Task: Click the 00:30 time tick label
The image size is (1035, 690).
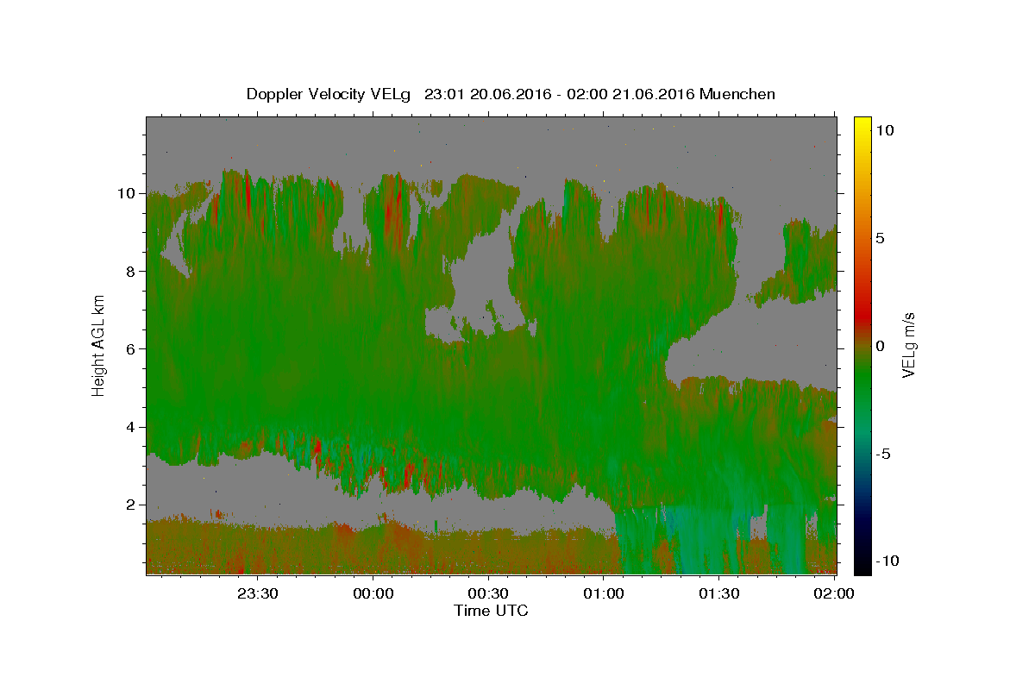Action: coord(489,593)
